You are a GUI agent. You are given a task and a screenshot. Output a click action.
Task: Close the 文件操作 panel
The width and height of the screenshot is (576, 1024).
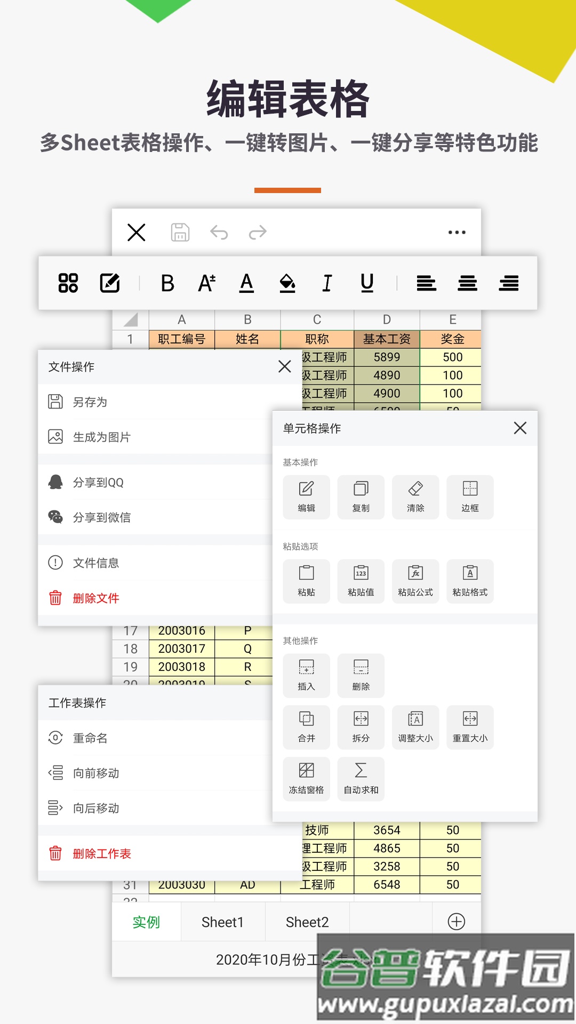click(x=285, y=366)
